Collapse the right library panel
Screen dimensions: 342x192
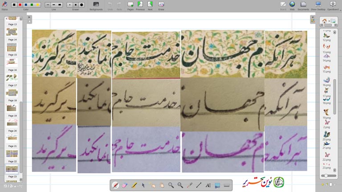click(313, 19)
